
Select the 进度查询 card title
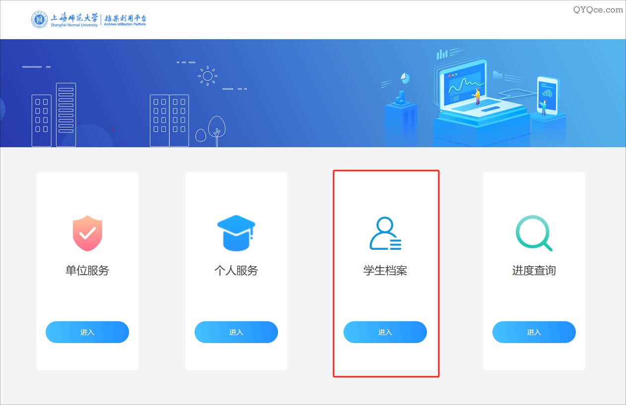[534, 271]
